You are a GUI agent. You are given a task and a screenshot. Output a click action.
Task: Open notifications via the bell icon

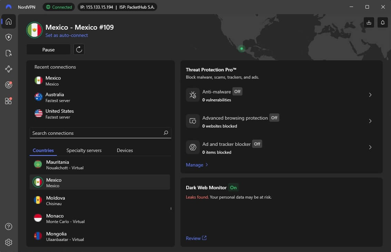pyautogui.click(x=382, y=22)
